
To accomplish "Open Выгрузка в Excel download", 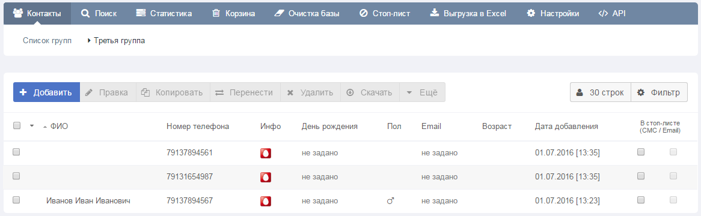I will click(468, 13).
